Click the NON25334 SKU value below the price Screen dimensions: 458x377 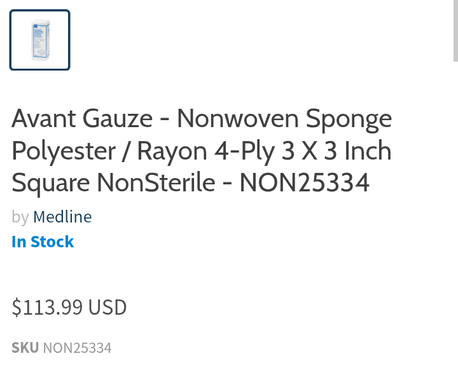click(77, 348)
